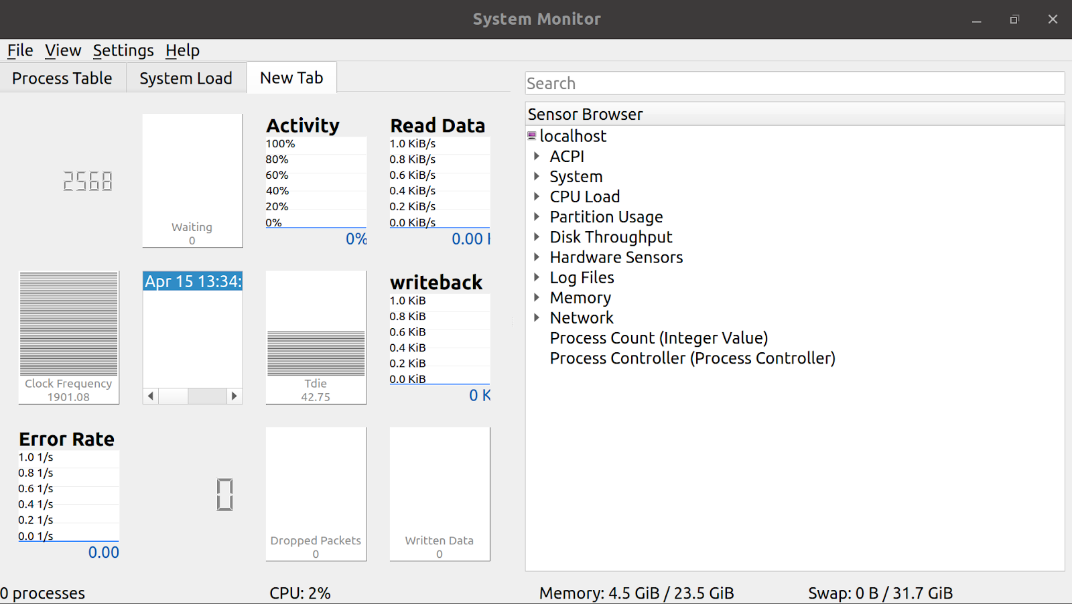Select the Process Controller sensor
This screenshot has width=1072, height=604.
[692, 358]
